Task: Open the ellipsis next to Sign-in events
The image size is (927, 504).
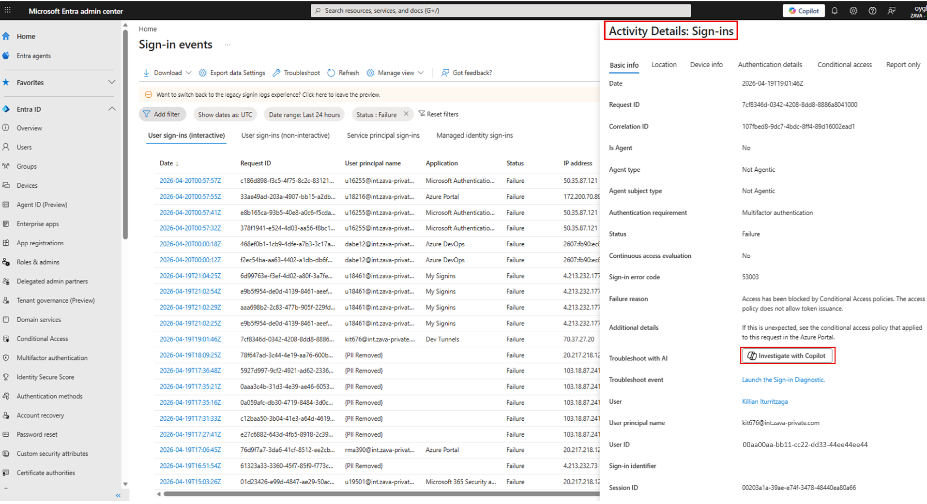Action: point(228,45)
